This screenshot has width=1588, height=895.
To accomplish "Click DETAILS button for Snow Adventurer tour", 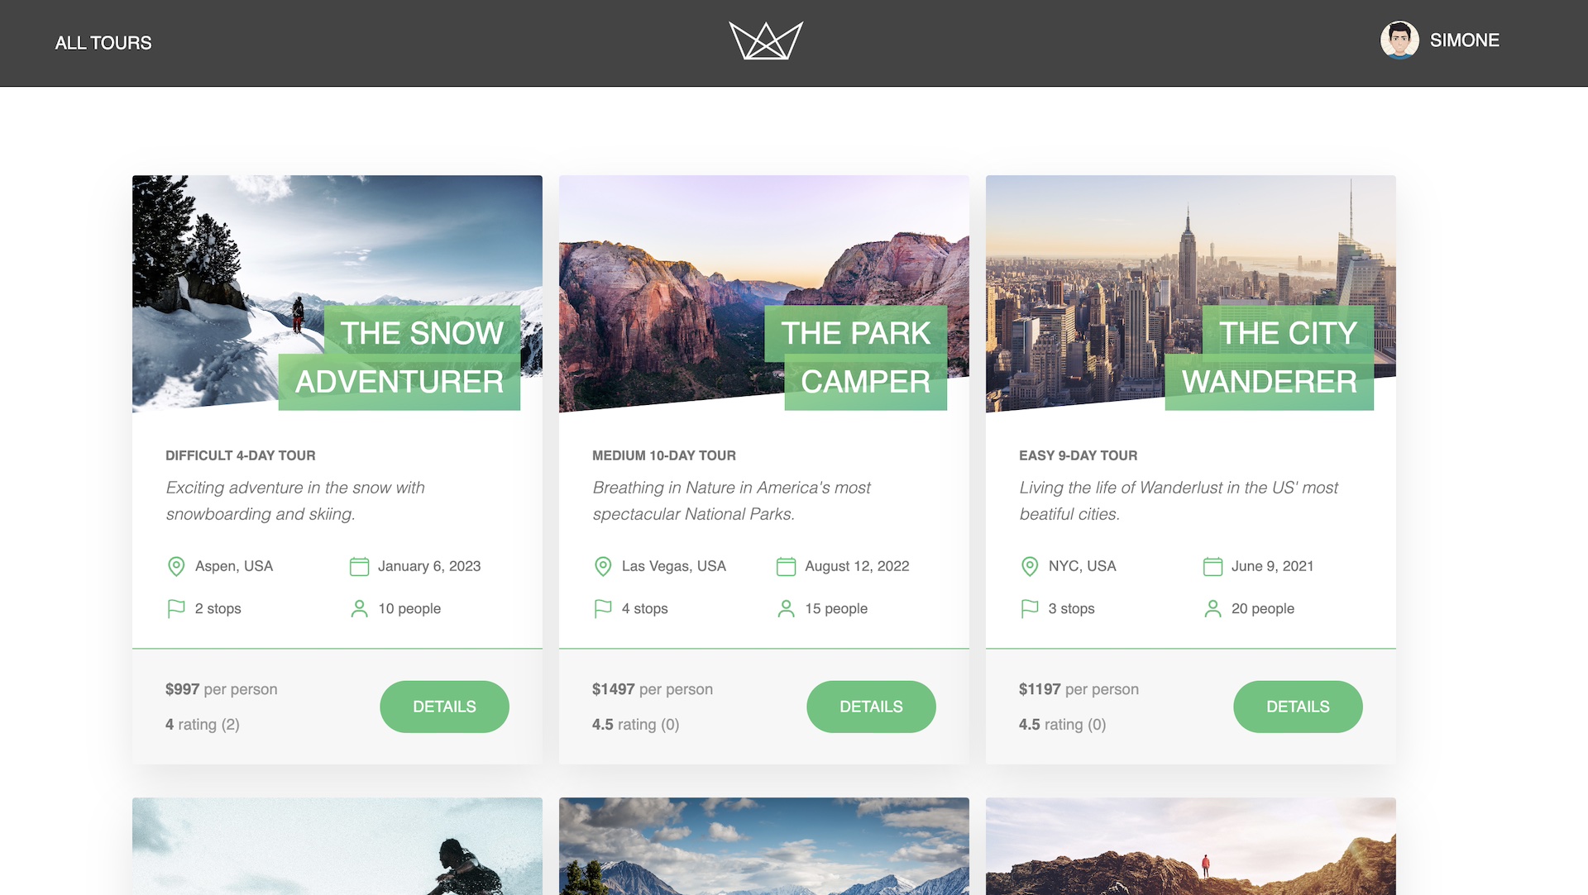I will [445, 707].
